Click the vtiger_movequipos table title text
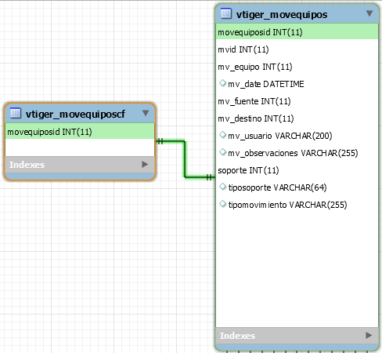Viewport: 382px width, 353px height. pos(282,15)
